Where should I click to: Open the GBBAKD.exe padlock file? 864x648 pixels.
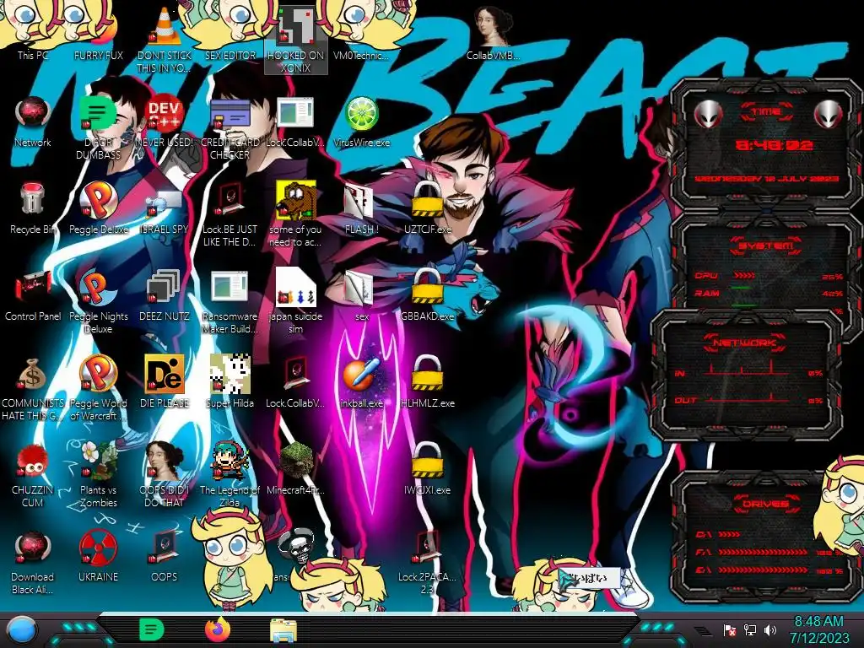click(x=427, y=295)
